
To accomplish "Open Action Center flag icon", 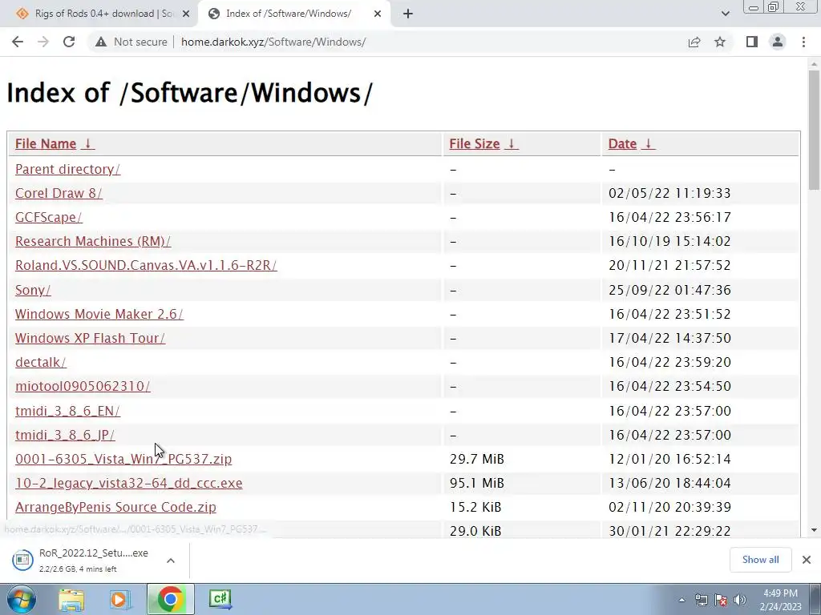I will point(721,601).
